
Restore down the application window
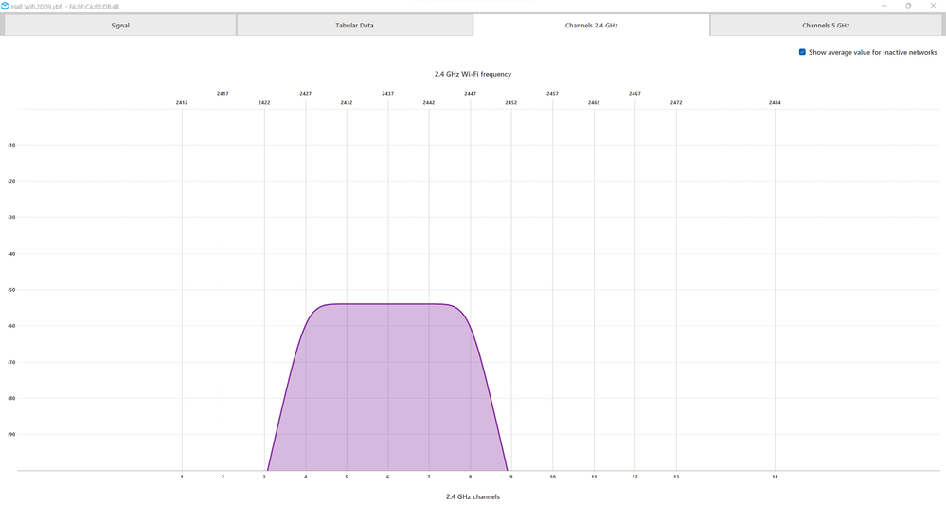pyautogui.click(x=908, y=6)
